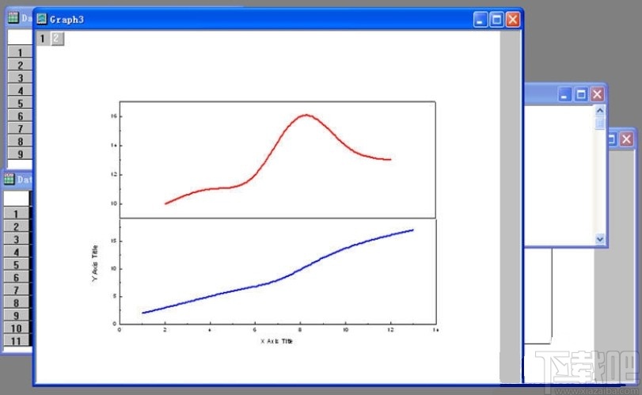Viewport: 642px width, 395px height.
Task: Select row 9 header in upper Data worksheet
Action: pyautogui.click(x=20, y=154)
